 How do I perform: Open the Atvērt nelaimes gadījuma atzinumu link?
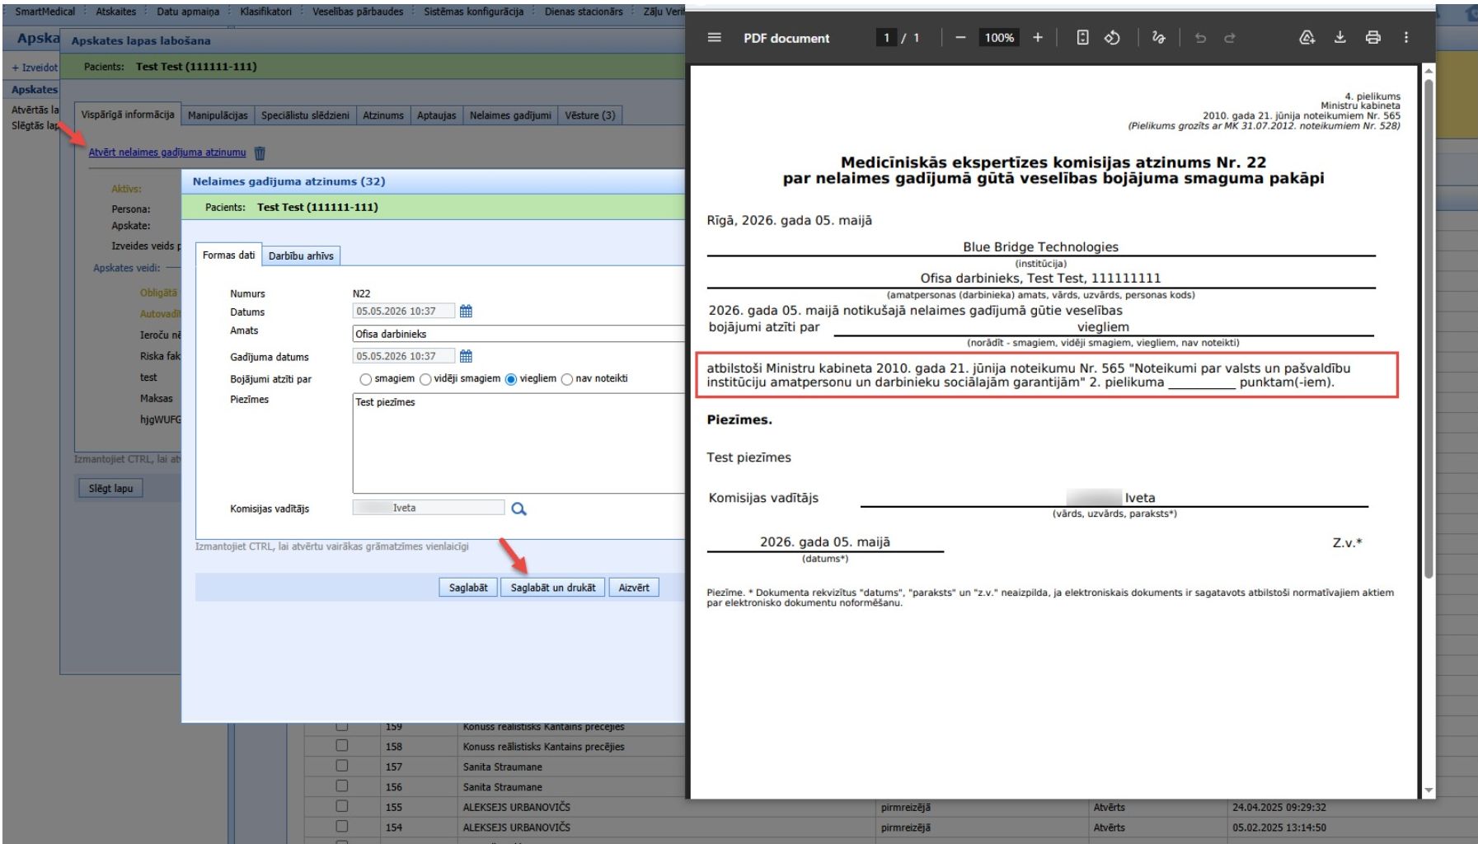tap(167, 152)
